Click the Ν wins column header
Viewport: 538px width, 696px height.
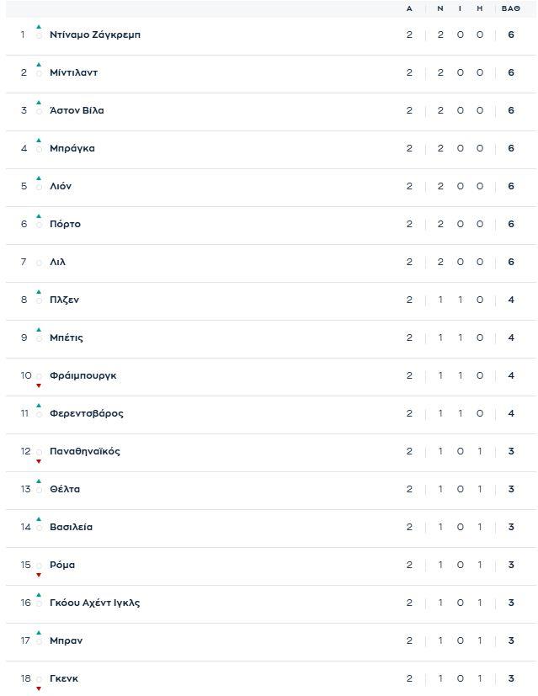(439, 8)
